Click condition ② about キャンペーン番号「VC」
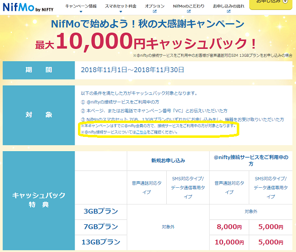This screenshot has width=296, height=252. [x=154, y=111]
